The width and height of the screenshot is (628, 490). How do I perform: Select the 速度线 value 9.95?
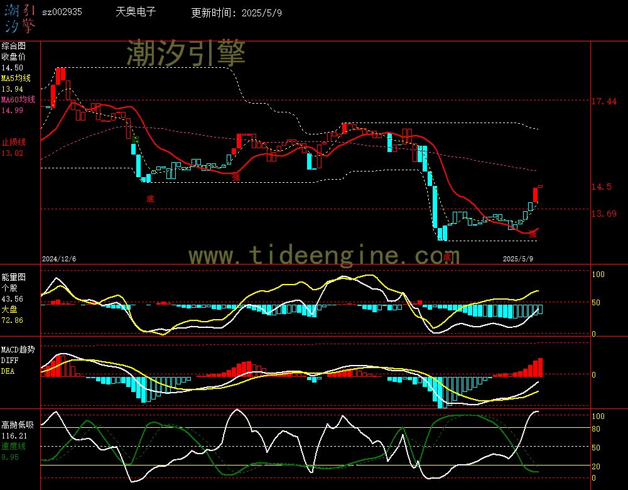point(10,457)
